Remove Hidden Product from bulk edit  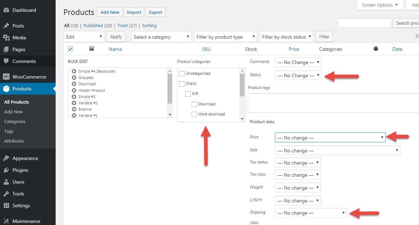pos(74,90)
